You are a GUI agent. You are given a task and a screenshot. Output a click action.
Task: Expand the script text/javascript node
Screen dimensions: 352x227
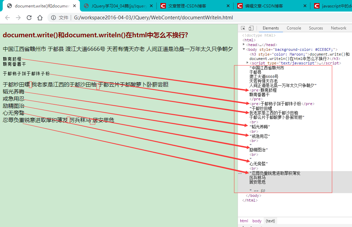point(247,63)
